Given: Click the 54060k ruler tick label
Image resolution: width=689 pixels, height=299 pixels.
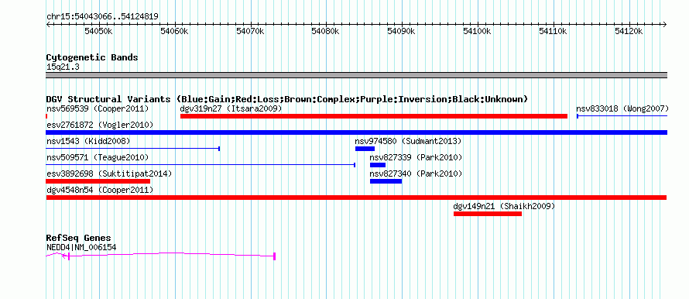Looking at the screenshot, I should (x=175, y=31).
